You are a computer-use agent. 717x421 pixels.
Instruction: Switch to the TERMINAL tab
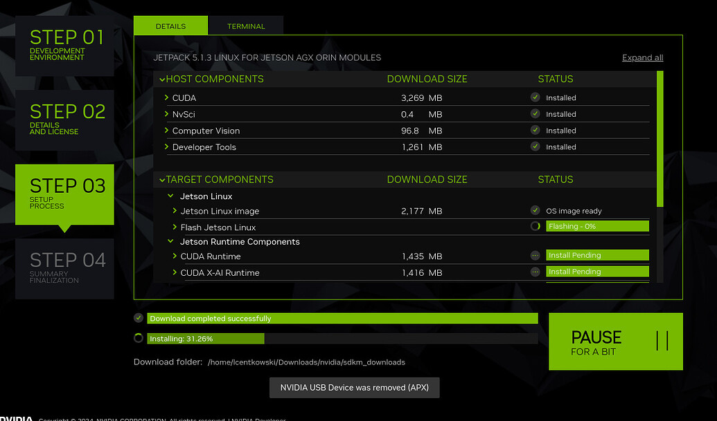[246, 25]
